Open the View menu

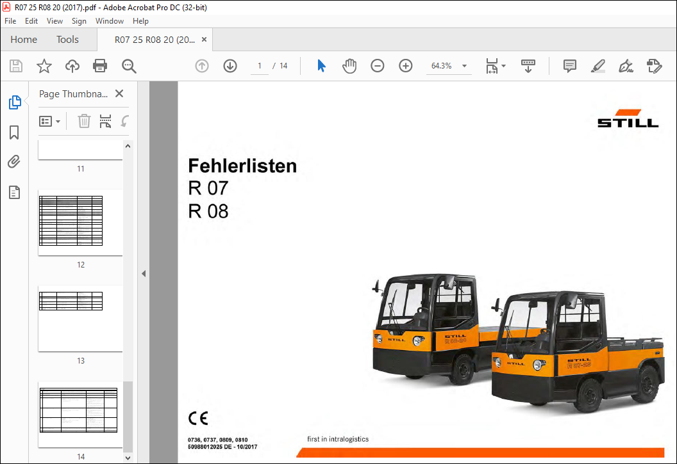[x=55, y=20]
